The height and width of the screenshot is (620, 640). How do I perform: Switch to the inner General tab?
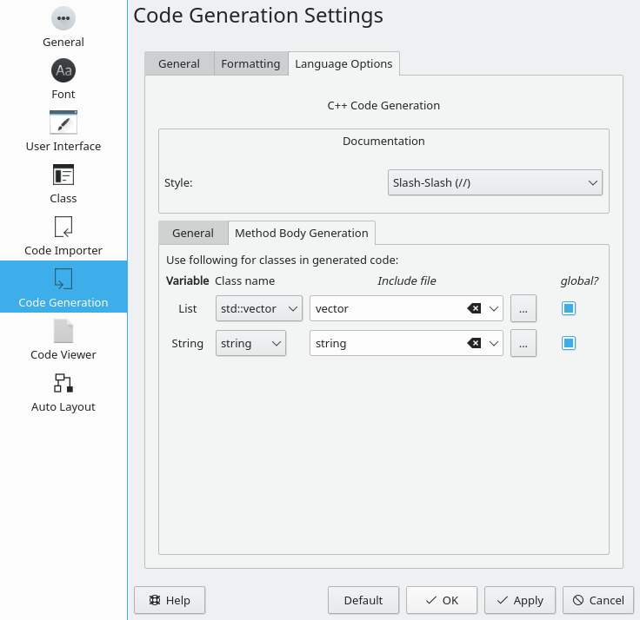[x=193, y=233]
